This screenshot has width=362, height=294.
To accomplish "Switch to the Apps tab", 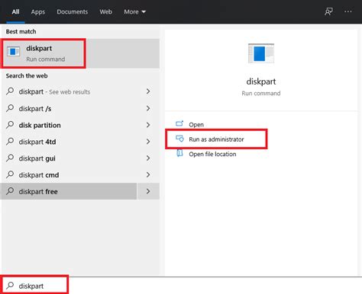I will coord(38,12).
